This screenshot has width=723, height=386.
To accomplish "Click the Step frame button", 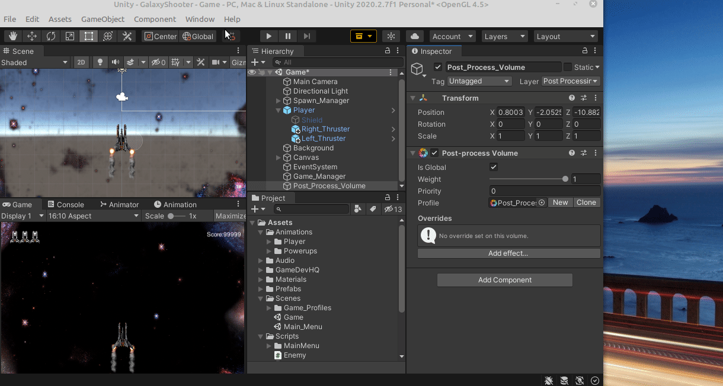I will pos(307,36).
